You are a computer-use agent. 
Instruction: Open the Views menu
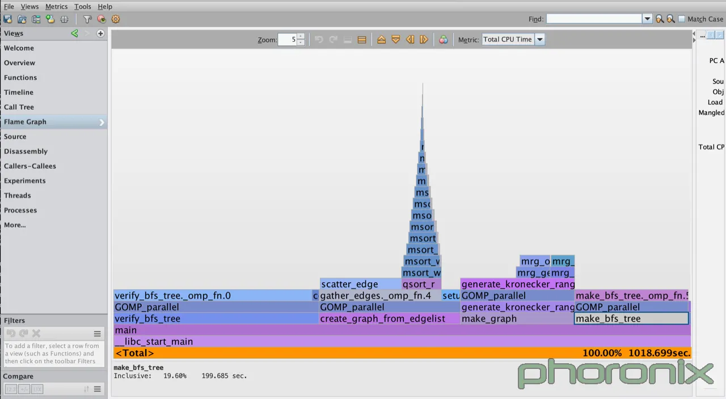coord(29,6)
